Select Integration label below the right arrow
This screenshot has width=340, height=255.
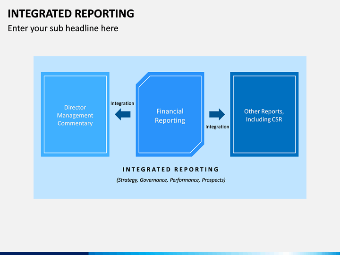coord(217,127)
